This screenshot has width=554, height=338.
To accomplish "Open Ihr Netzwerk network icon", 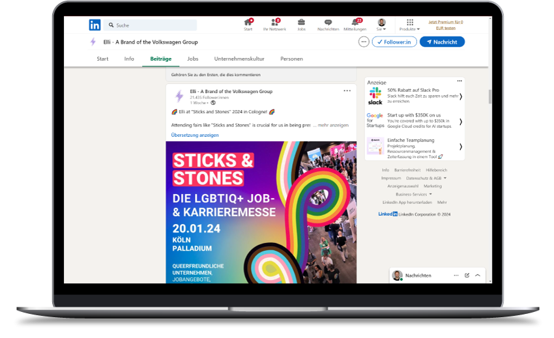I will click(274, 24).
